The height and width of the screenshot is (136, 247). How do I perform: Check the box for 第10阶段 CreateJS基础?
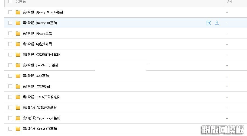pyautogui.click(x=10, y=129)
